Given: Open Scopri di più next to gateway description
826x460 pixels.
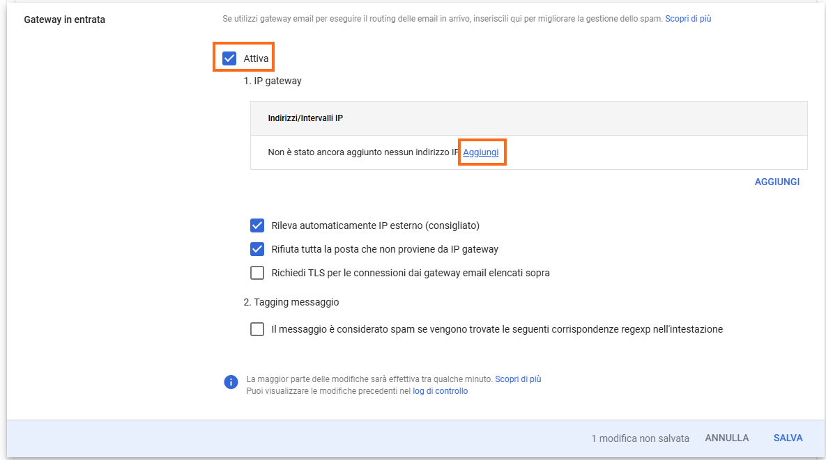Looking at the screenshot, I should 688,19.
